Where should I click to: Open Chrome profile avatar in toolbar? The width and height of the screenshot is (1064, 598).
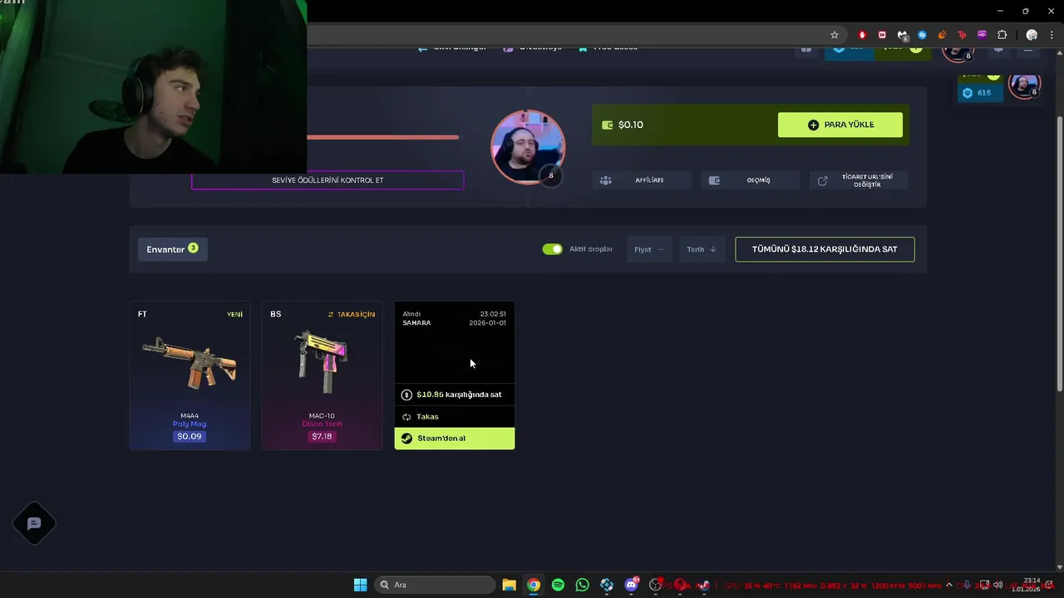point(1032,35)
